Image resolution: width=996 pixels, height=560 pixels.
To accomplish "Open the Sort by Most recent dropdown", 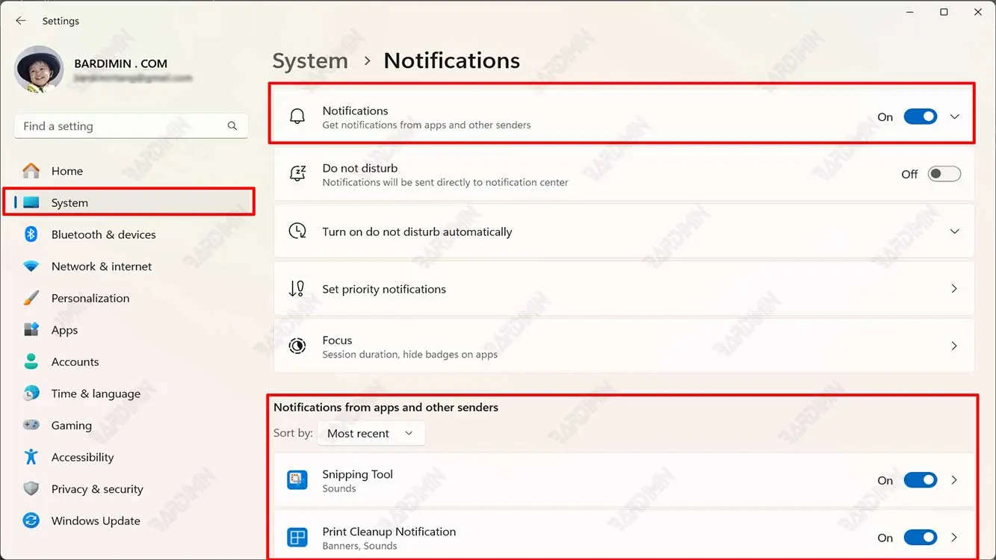I will [x=371, y=433].
